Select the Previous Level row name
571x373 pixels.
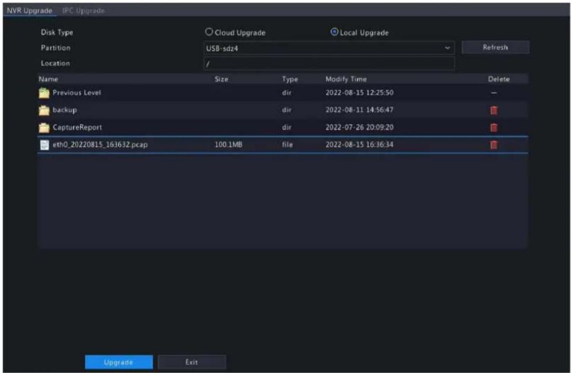click(77, 92)
